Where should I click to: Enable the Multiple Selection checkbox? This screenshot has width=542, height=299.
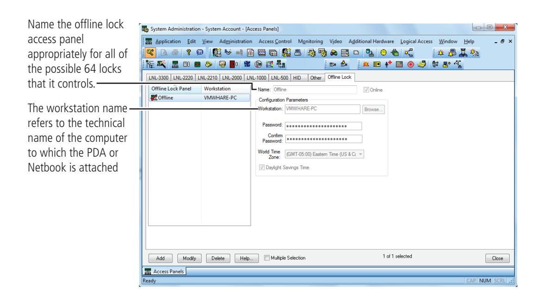tap(267, 258)
